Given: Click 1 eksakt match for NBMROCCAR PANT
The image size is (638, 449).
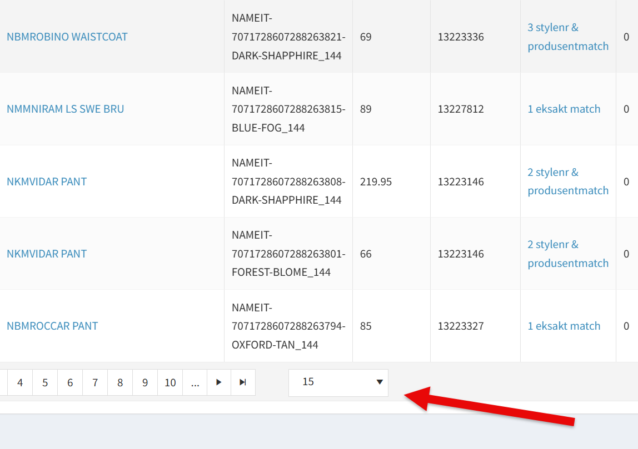Looking at the screenshot, I should pyautogui.click(x=564, y=326).
